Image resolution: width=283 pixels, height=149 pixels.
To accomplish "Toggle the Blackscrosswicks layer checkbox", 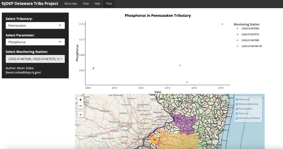I will [237, 104].
